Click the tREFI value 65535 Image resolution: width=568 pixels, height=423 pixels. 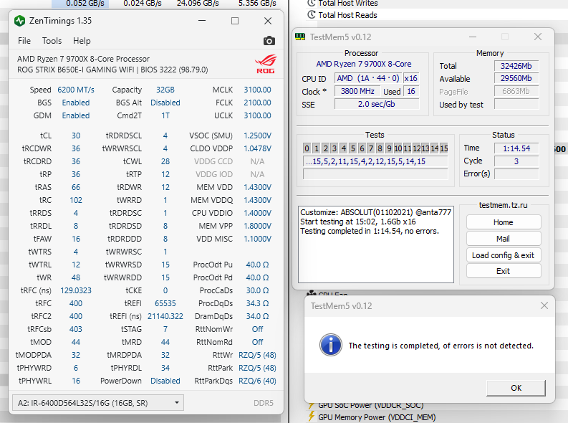[x=165, y=303]
